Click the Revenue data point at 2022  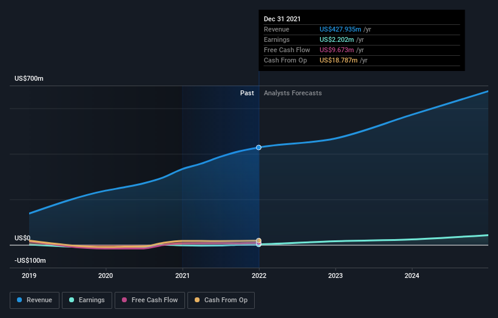click(259, 147)
